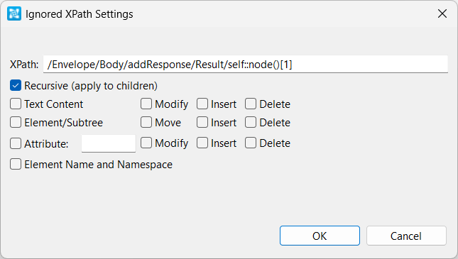Screen dimensions: 458x259
Task: Close the Ignored XPath Settings dialog
Action: coord(442,13)
